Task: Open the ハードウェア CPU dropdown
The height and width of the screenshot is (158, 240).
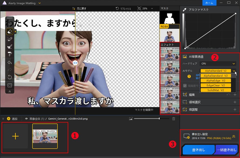Action: 218,64
